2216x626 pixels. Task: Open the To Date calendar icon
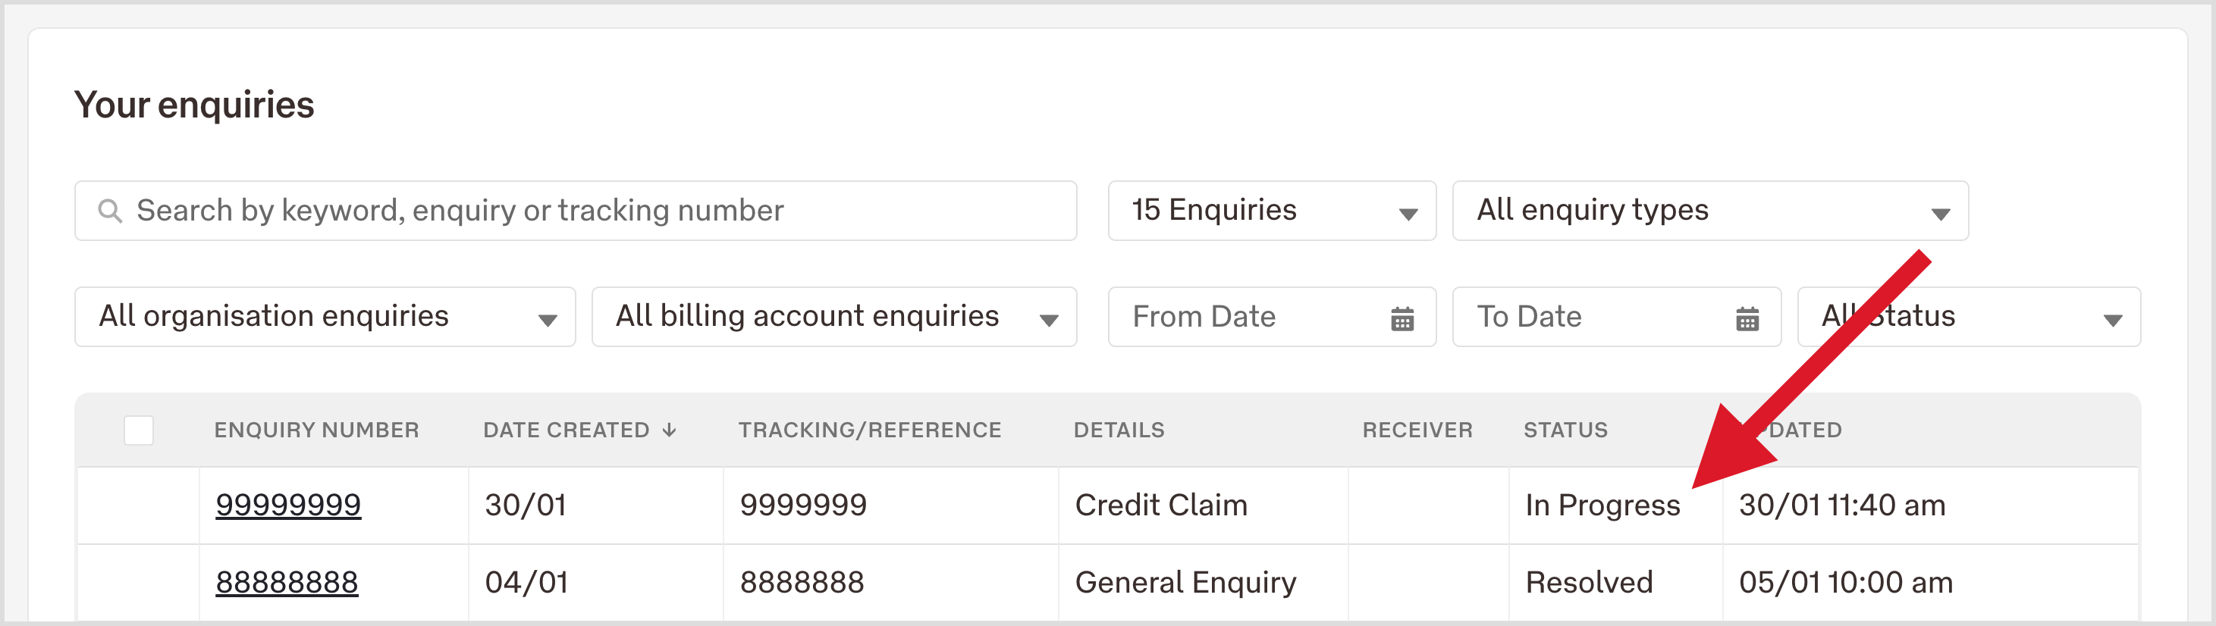[x=1747, y=318]
